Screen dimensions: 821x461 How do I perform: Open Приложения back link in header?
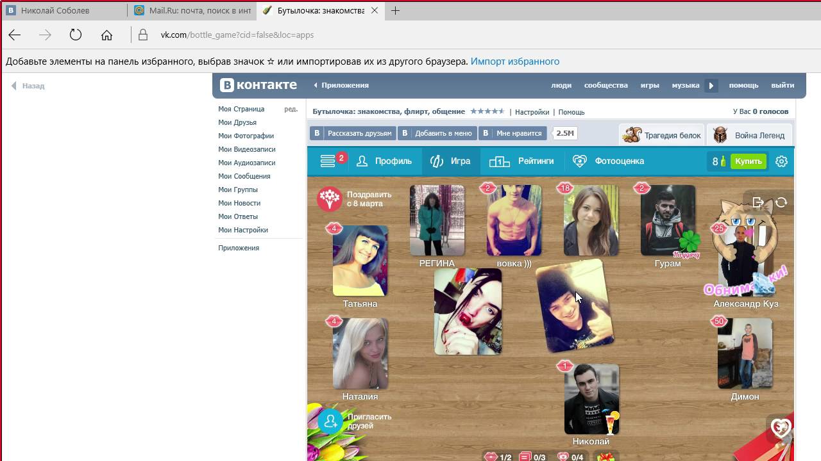point(341,85)
